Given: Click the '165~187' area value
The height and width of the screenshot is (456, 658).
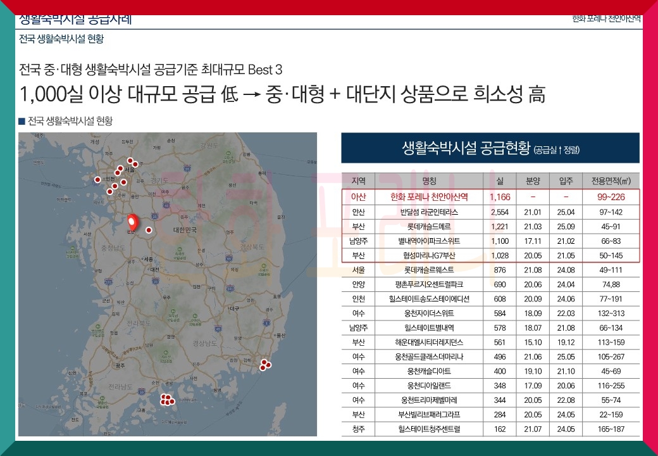Looking at the screenshot, I should click(611, 429).
